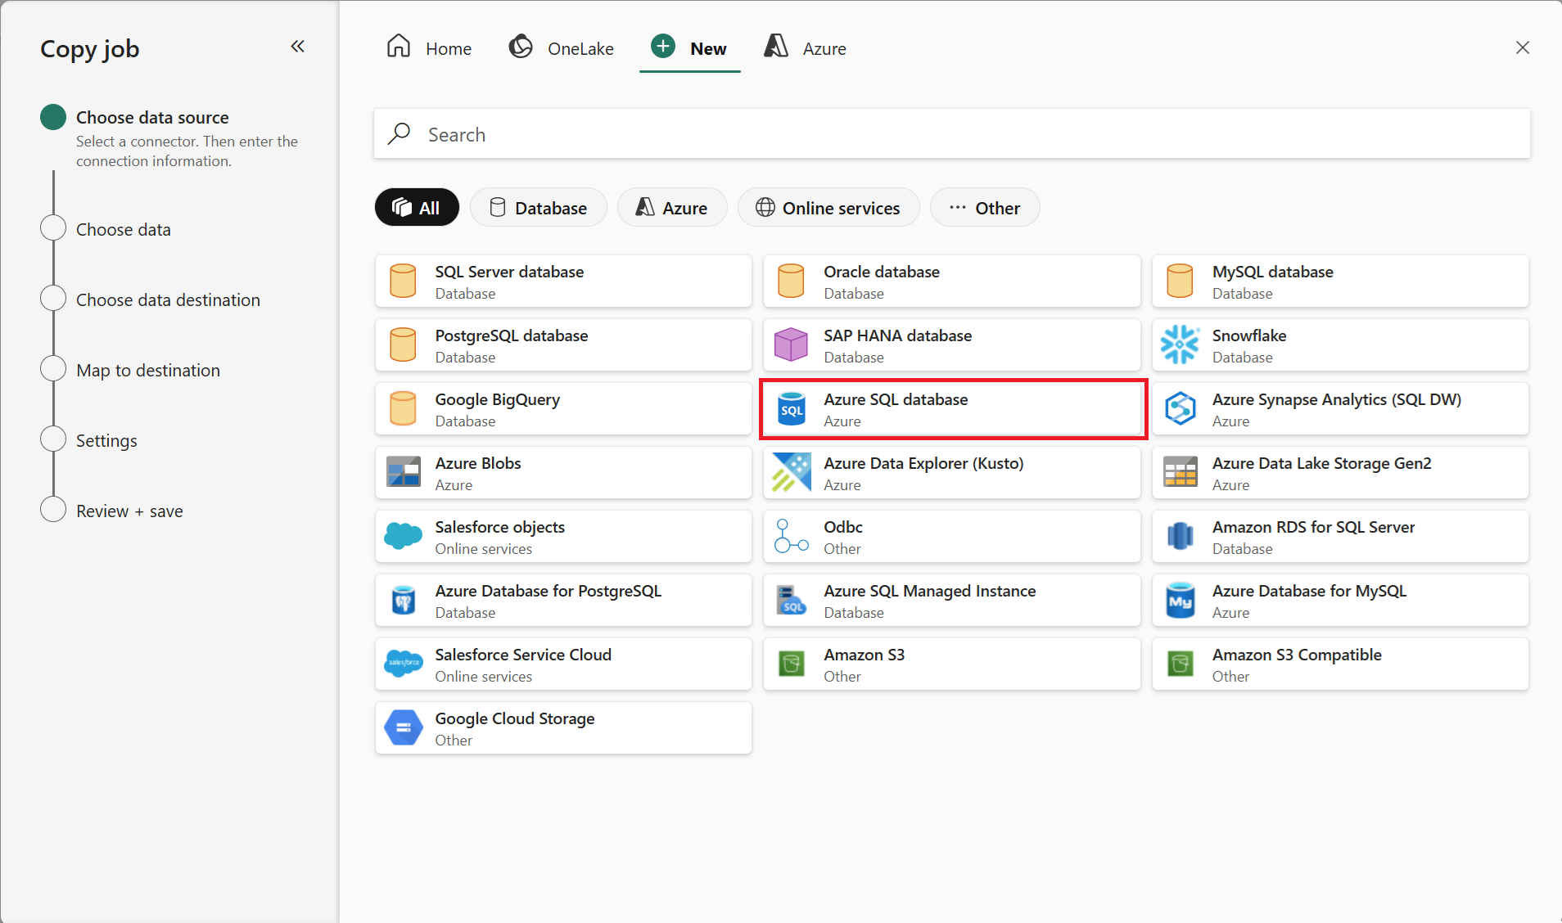The width and height of the screenshot is (1562, 923).
Task: Pick the MySQL database label
Action: (1273, 272)
